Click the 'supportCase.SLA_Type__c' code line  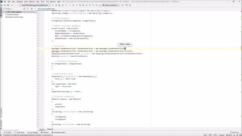67,91
